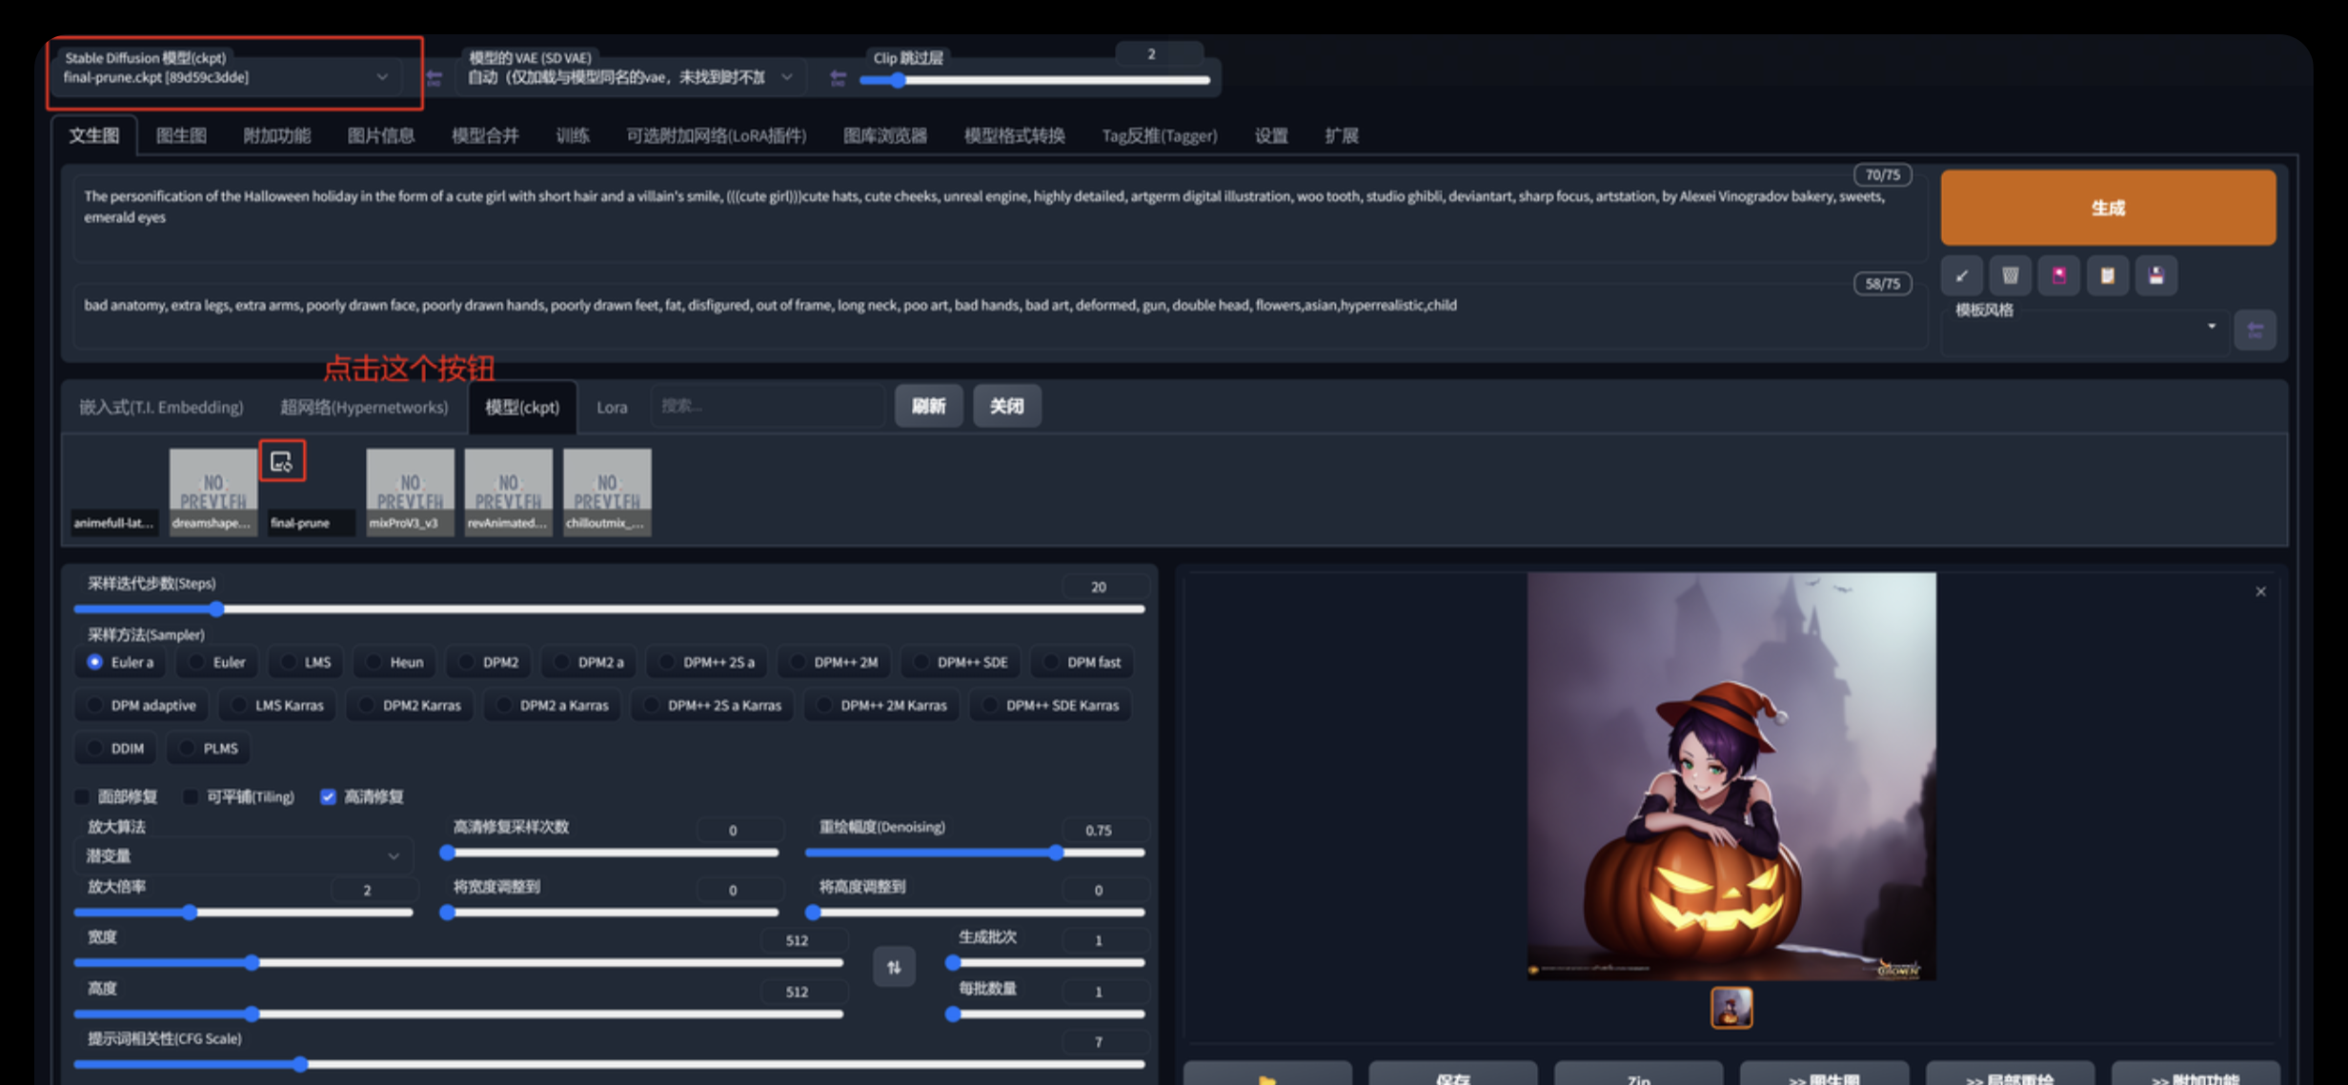Adjust the Clip 跳过层 slider
This screenshot has height=1085, width=2348.
[x=1035, y=80]
